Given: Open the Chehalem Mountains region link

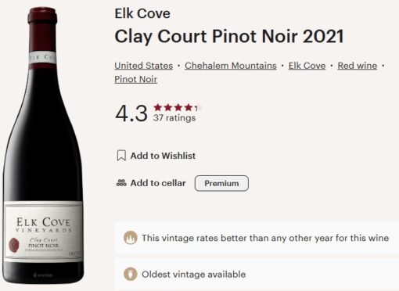Looking at the screenshot, I should pos(231,66).
